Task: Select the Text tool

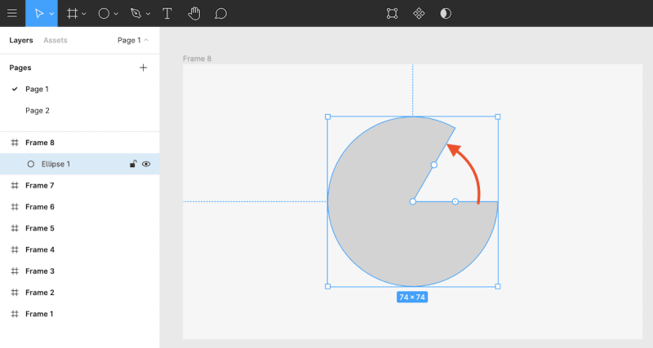Action: coord(167,13)
